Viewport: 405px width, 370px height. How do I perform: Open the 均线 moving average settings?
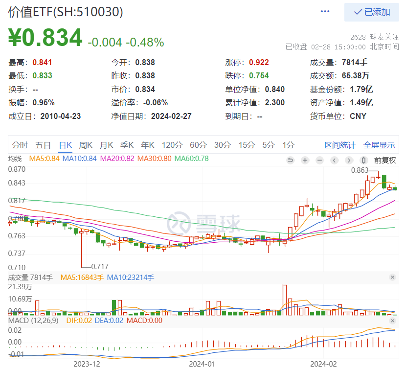15,159
